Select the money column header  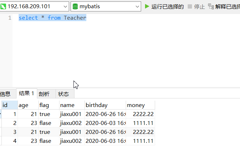[x=140, y=105]
